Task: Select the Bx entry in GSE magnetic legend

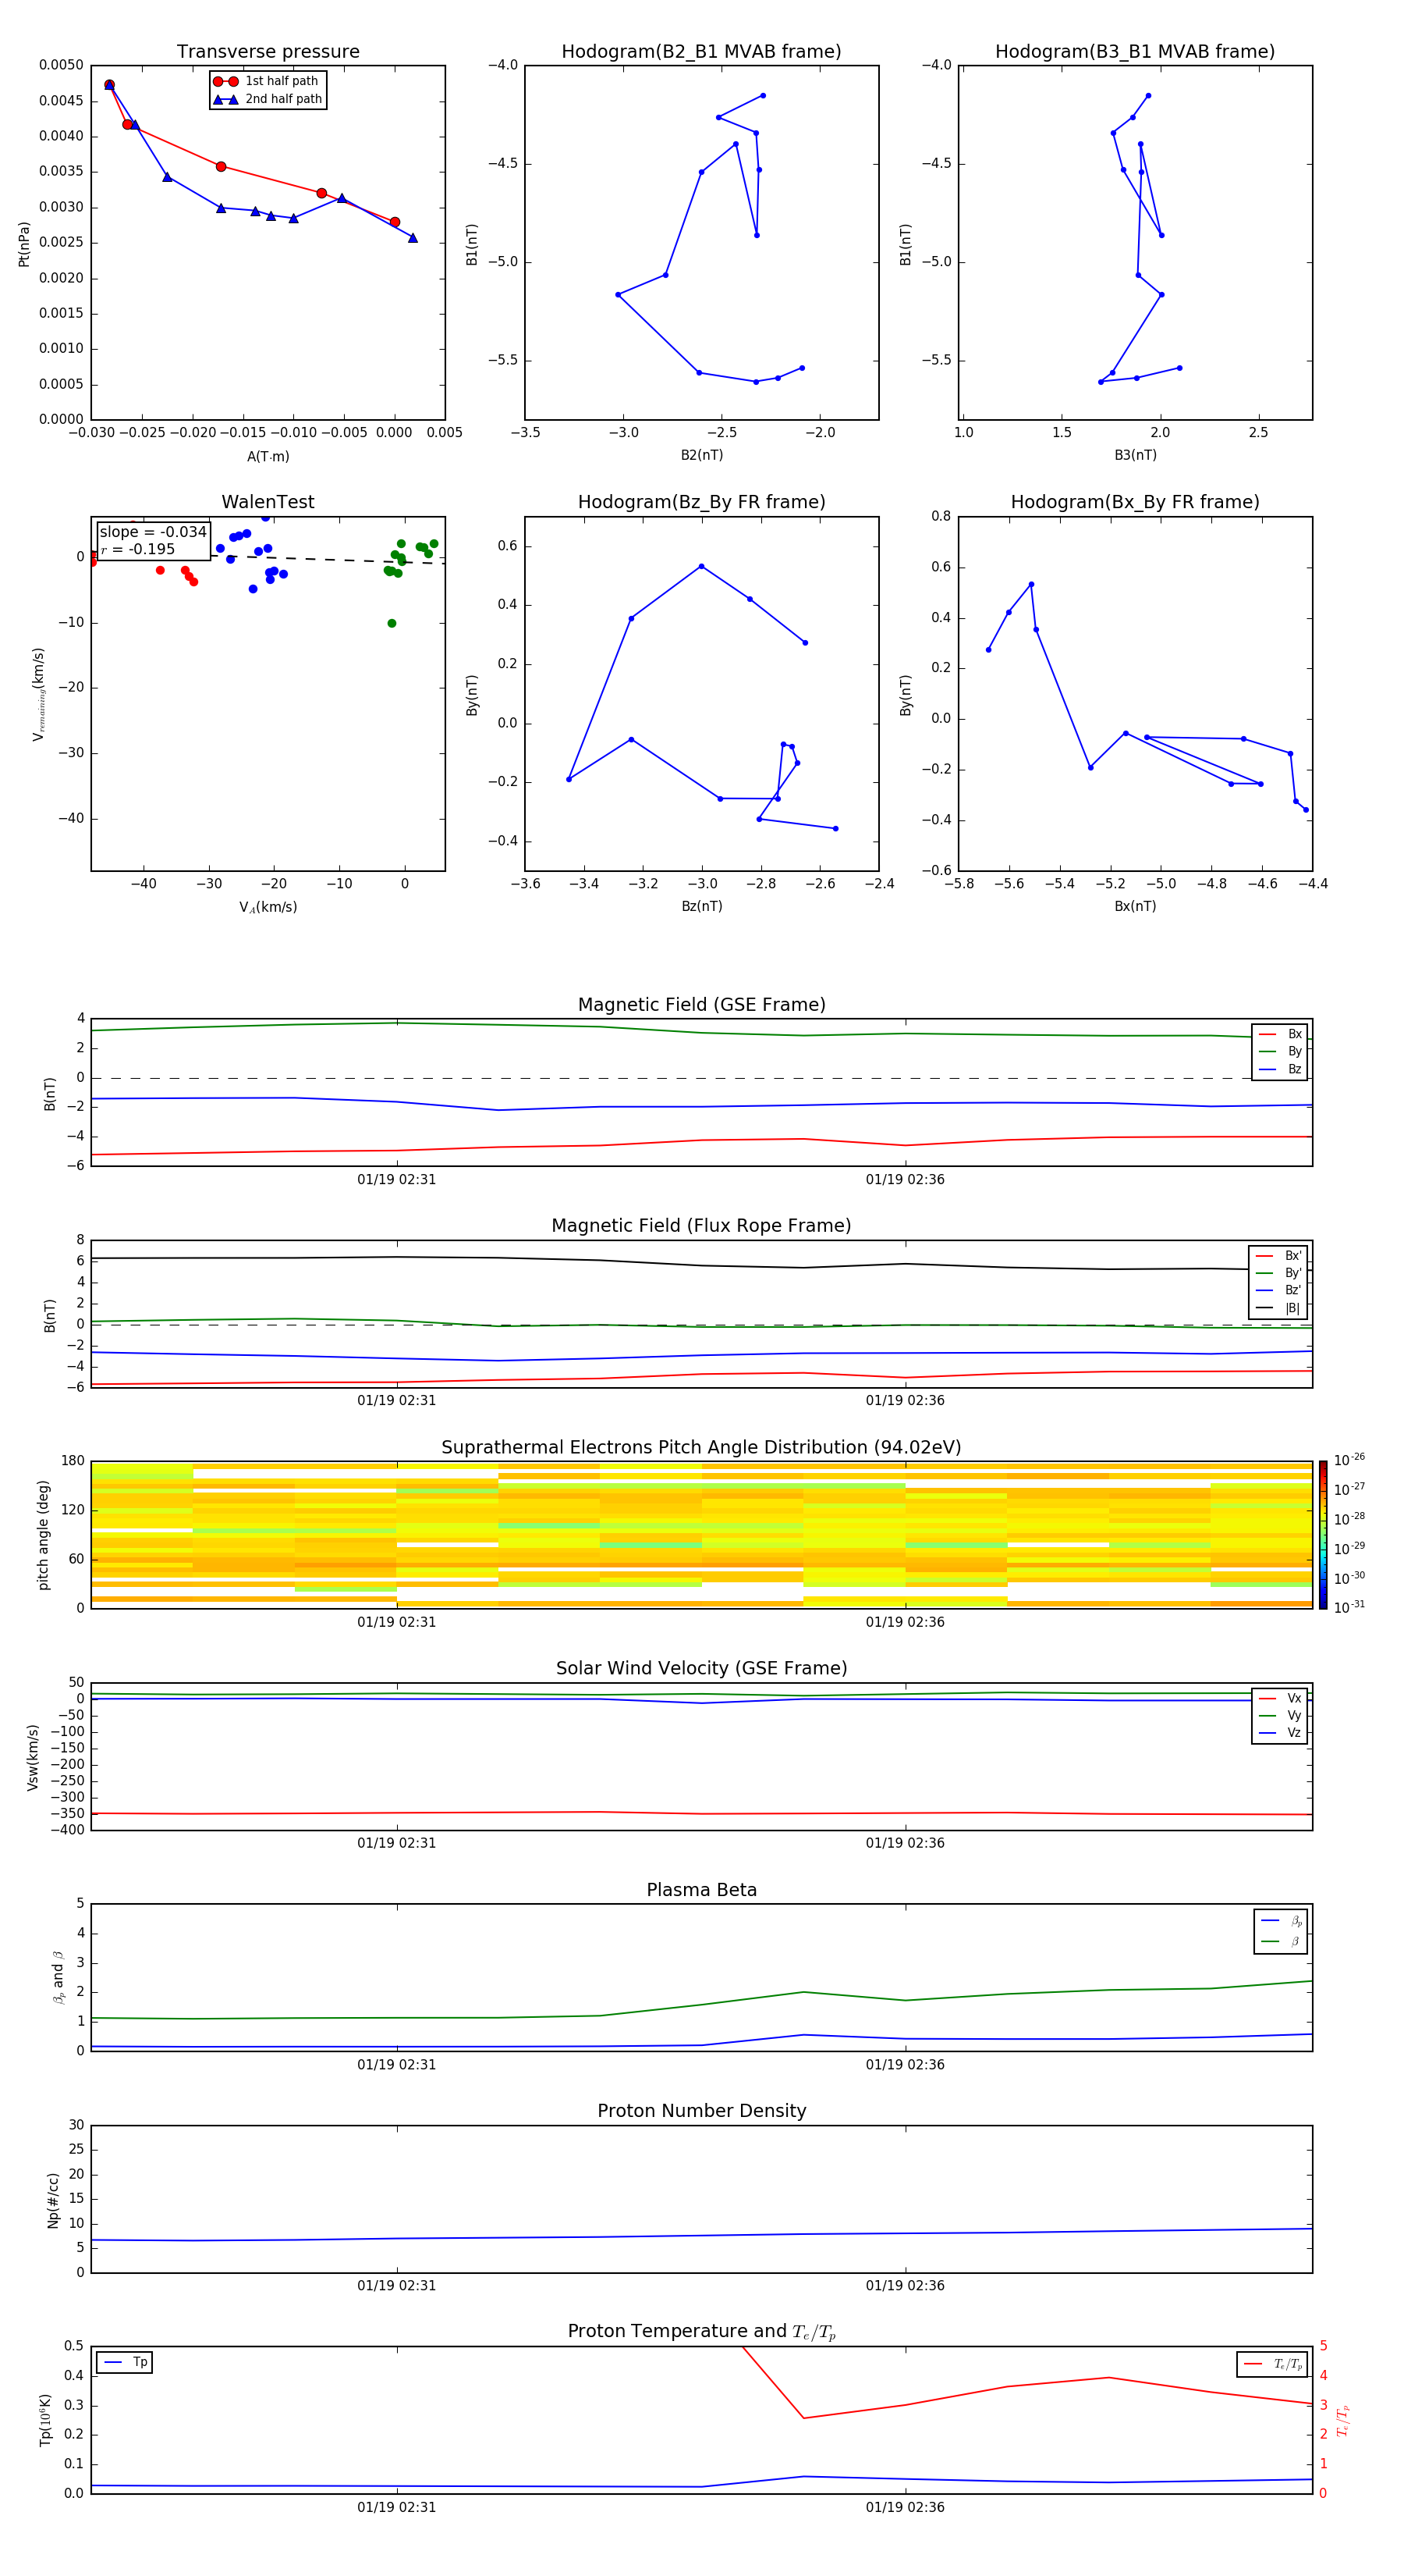Action: pyautogui.click(x=1280, y=1034)
